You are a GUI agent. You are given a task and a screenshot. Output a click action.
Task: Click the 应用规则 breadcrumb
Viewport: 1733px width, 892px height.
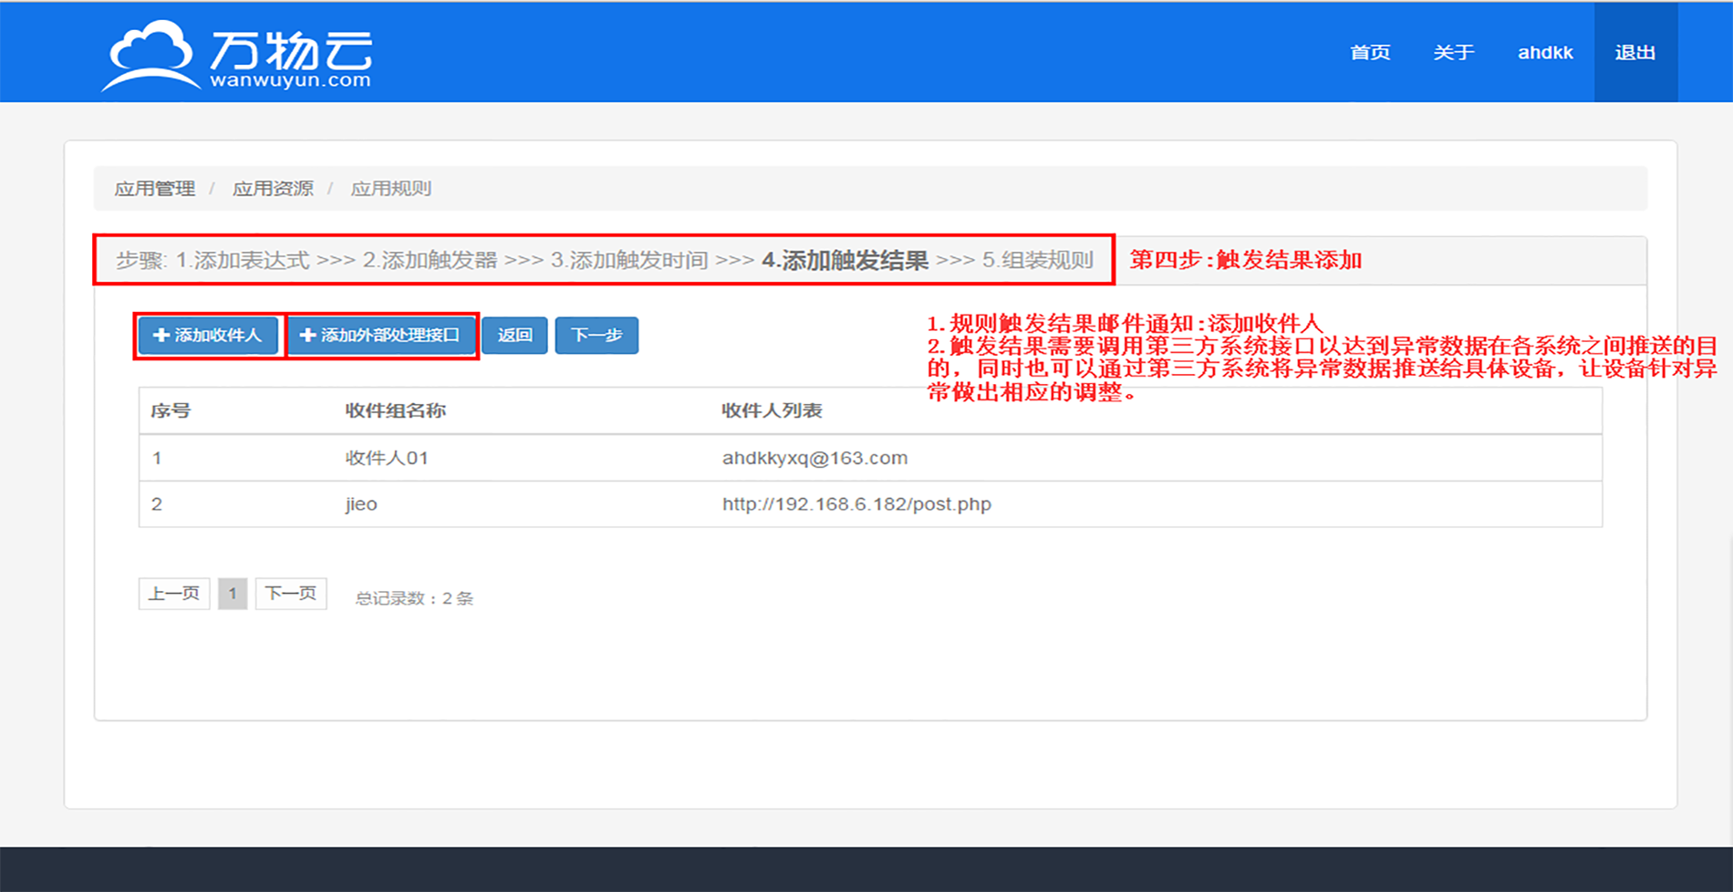(390, 189)
